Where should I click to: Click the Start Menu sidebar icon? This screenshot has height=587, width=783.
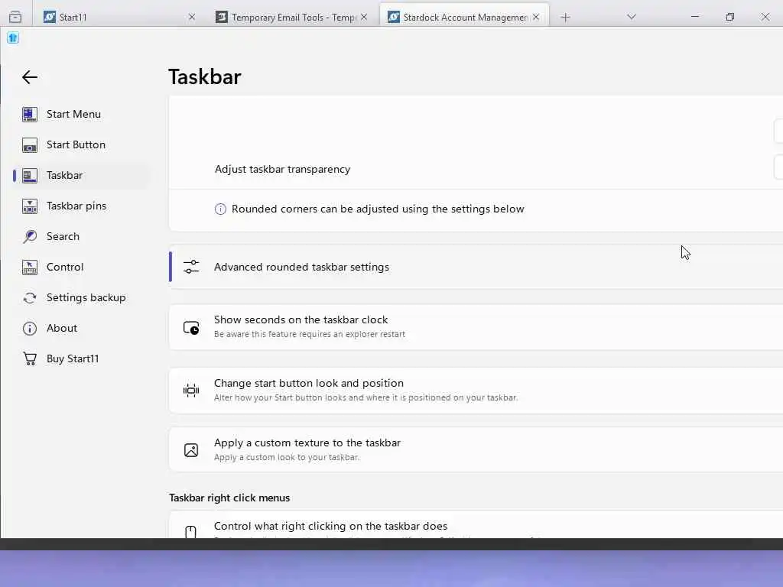30,115
